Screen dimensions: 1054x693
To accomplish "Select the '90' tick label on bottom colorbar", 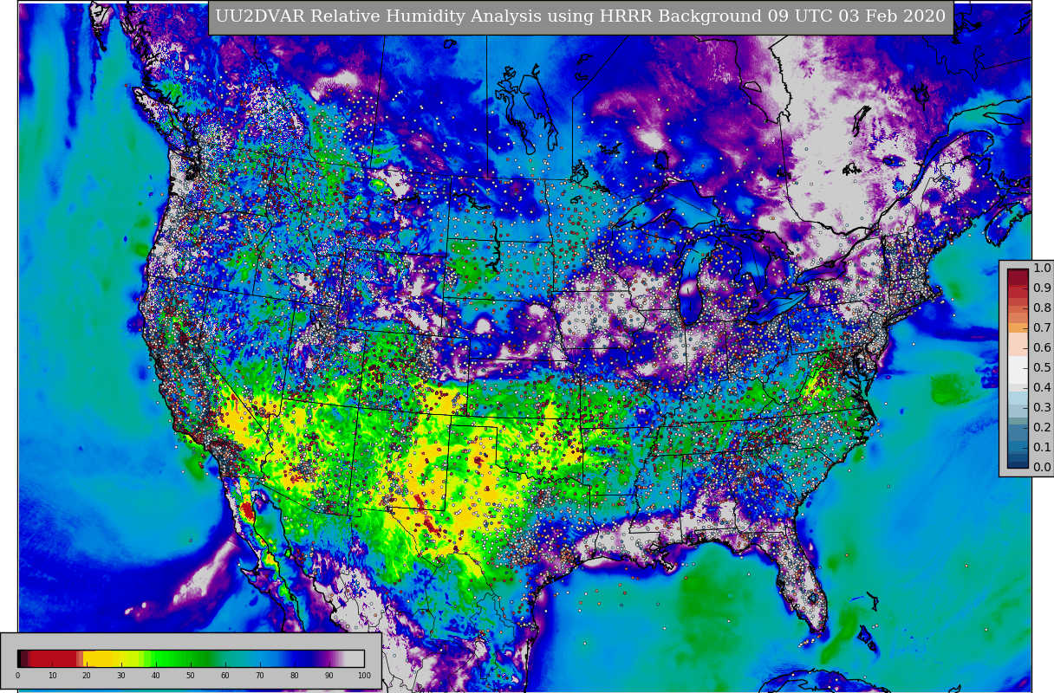I will 329,676.
